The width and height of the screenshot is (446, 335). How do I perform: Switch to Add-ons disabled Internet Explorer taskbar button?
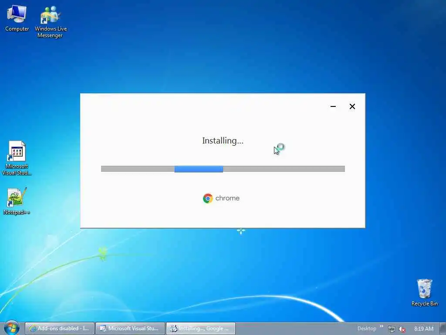[59, 328]
